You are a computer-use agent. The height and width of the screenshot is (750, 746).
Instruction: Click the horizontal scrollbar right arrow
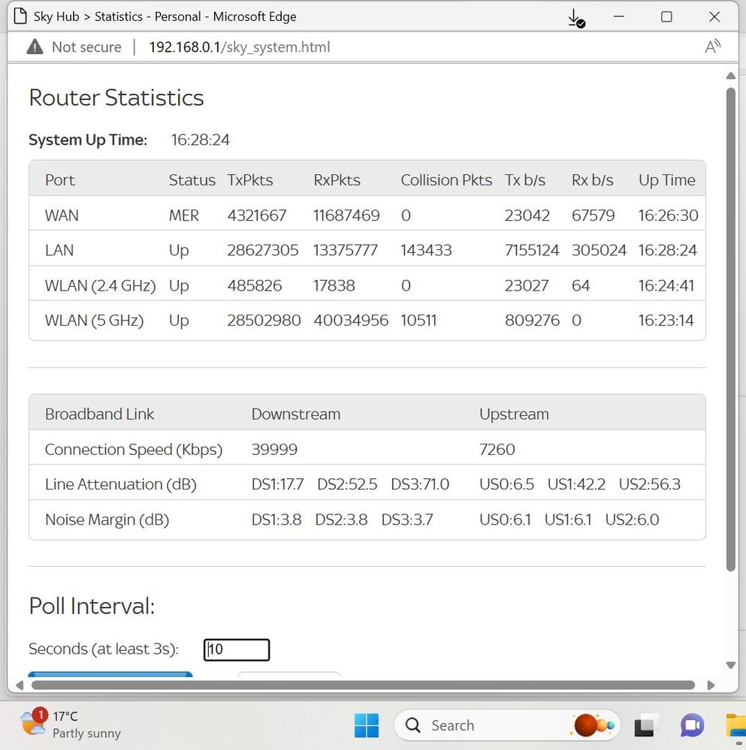click(x=711, y=685)
